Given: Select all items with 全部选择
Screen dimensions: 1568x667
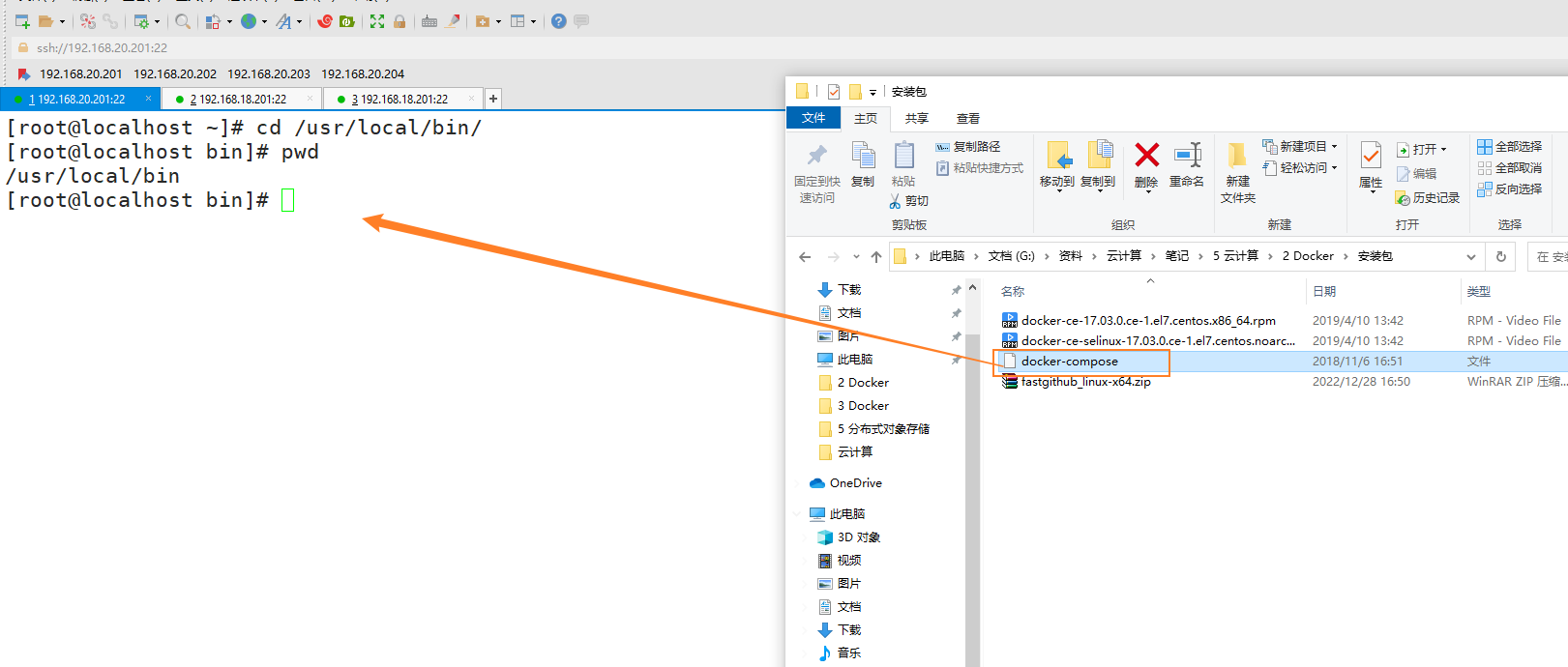Looking at the screenshot, I should pos(1509,147).
